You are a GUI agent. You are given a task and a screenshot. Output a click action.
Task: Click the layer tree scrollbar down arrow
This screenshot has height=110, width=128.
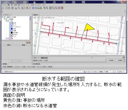pyautogui.click(x=30, y=39)
